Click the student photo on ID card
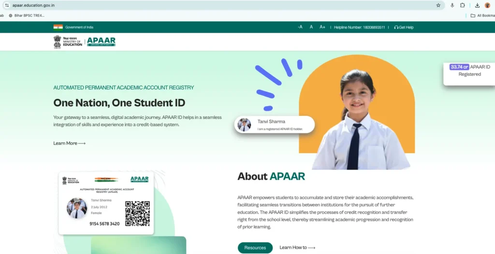 pyautogui.click(x=77, y=208)
